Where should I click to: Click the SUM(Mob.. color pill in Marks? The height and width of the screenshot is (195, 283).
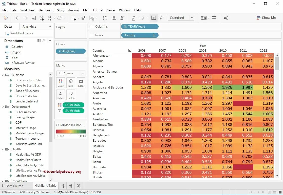[73, 105]
